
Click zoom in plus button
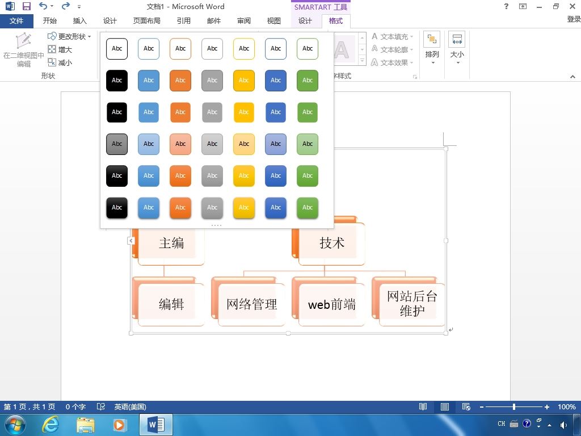pos(546,406)
